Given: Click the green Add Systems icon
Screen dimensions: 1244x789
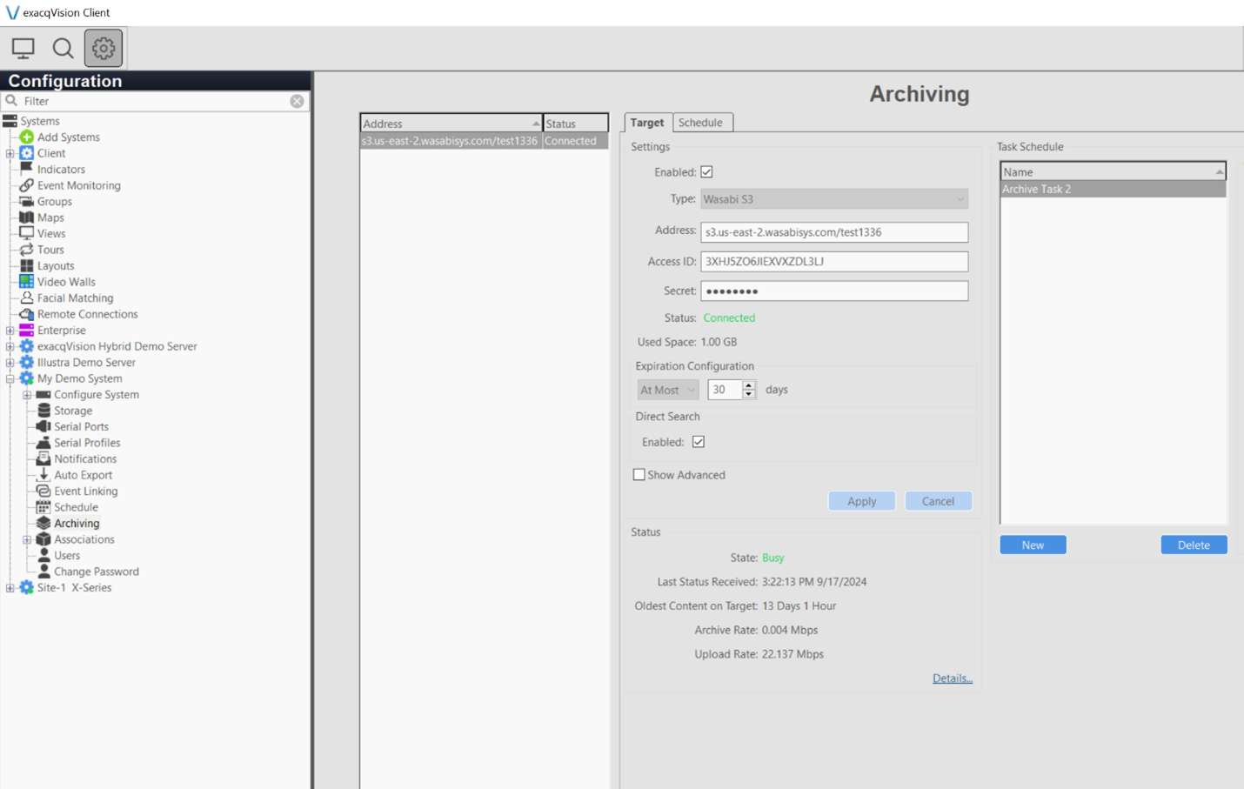Looking at the screenshot, I should click(27, 137).
